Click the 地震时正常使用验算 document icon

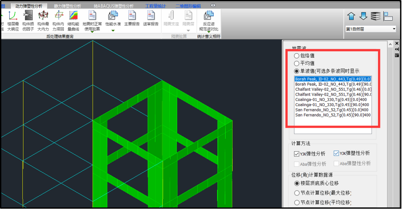pos(92,16)
